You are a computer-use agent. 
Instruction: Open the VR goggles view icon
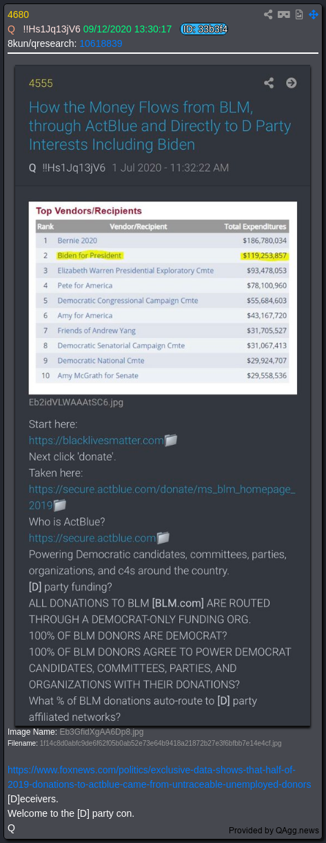[283, 14]
